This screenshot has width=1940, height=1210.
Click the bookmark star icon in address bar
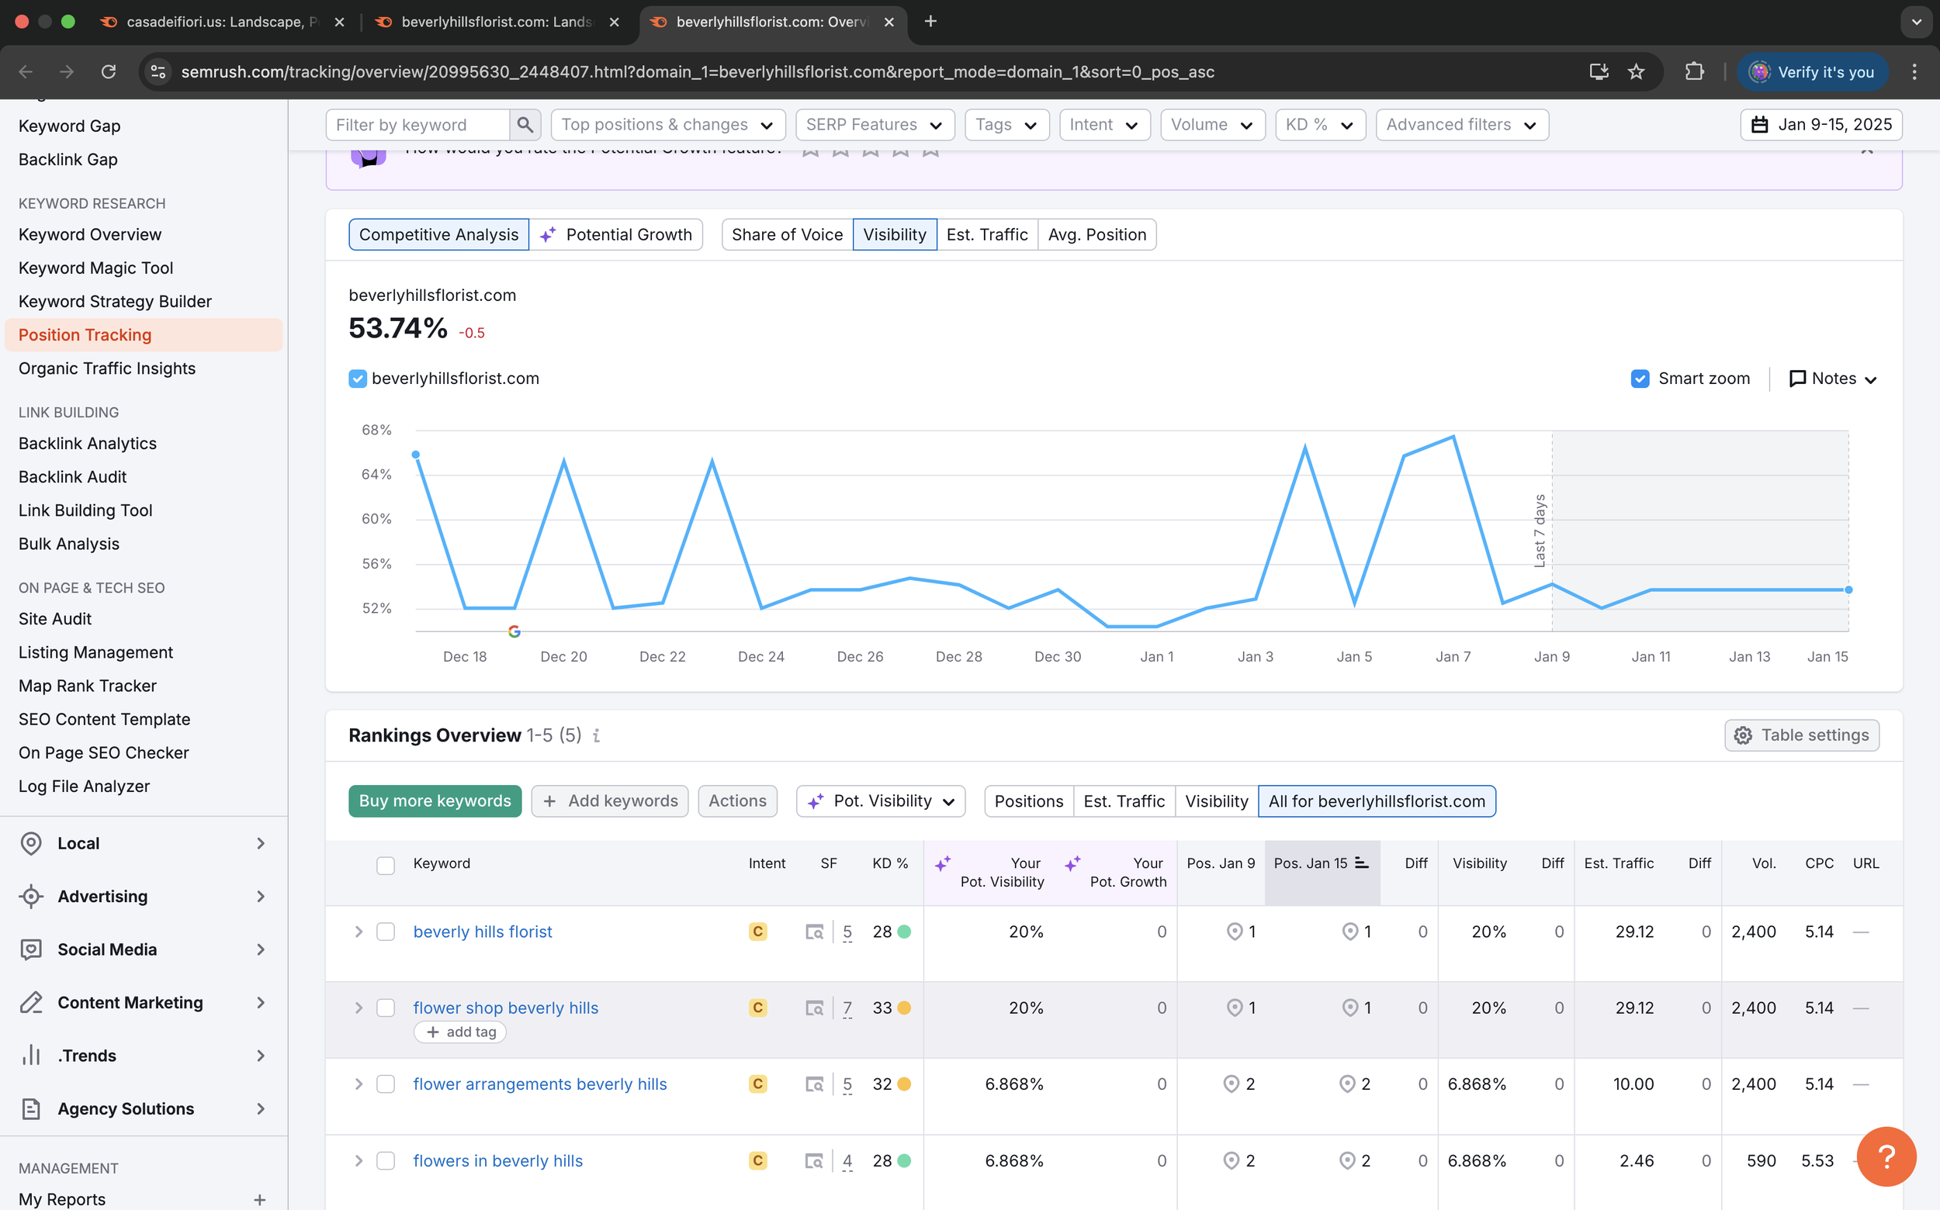[1636, 72]
